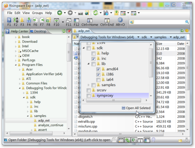Collapse Program Files in left tree
The height and width of the screenshot is (148, 195).
tap(16, 65)
